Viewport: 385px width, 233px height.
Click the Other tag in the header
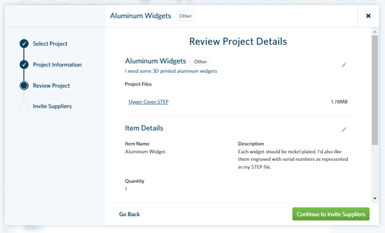pyautogui.click(x=185, y=16)
